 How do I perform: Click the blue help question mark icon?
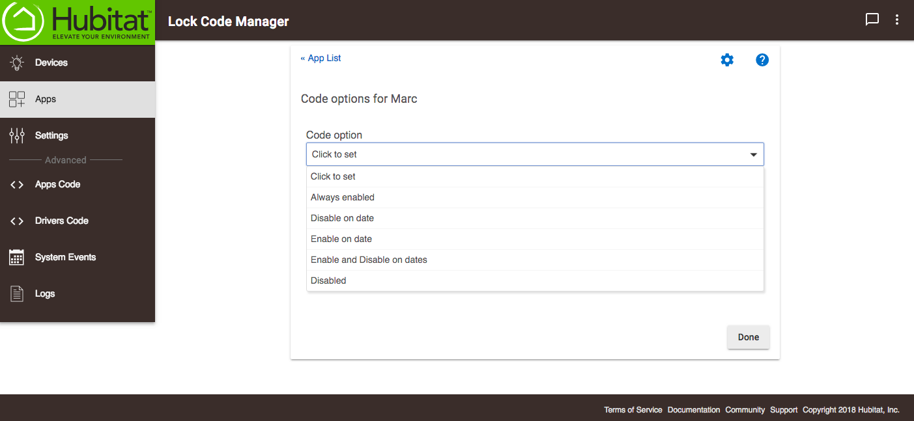coord(762,60)
